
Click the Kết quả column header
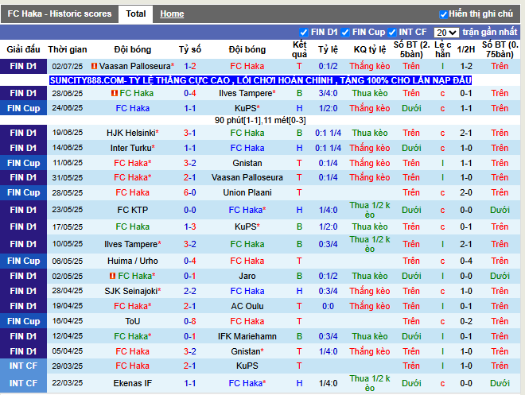click(299, 49)
